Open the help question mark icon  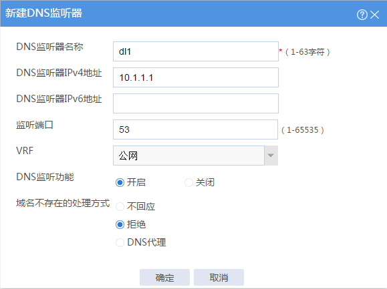click(362, 15)
